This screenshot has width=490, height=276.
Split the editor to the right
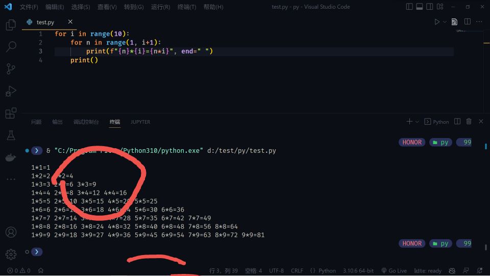[467, 22]
